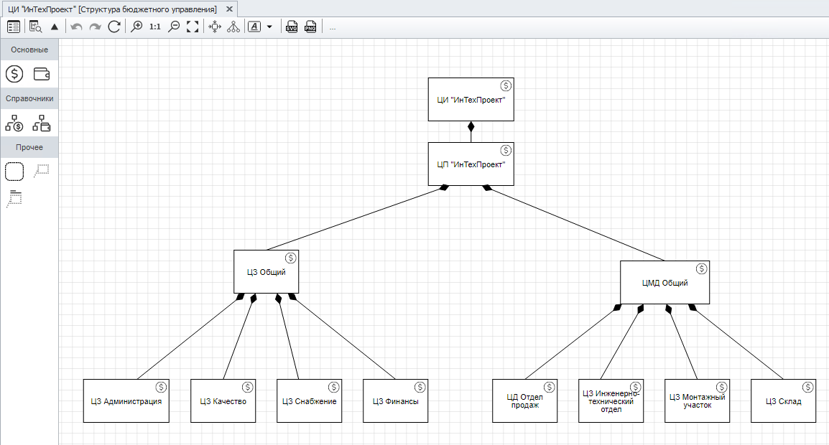Open the text format dropdown arrow
Viewport: 829px width, 445px height.
click(x=269, y=27)
